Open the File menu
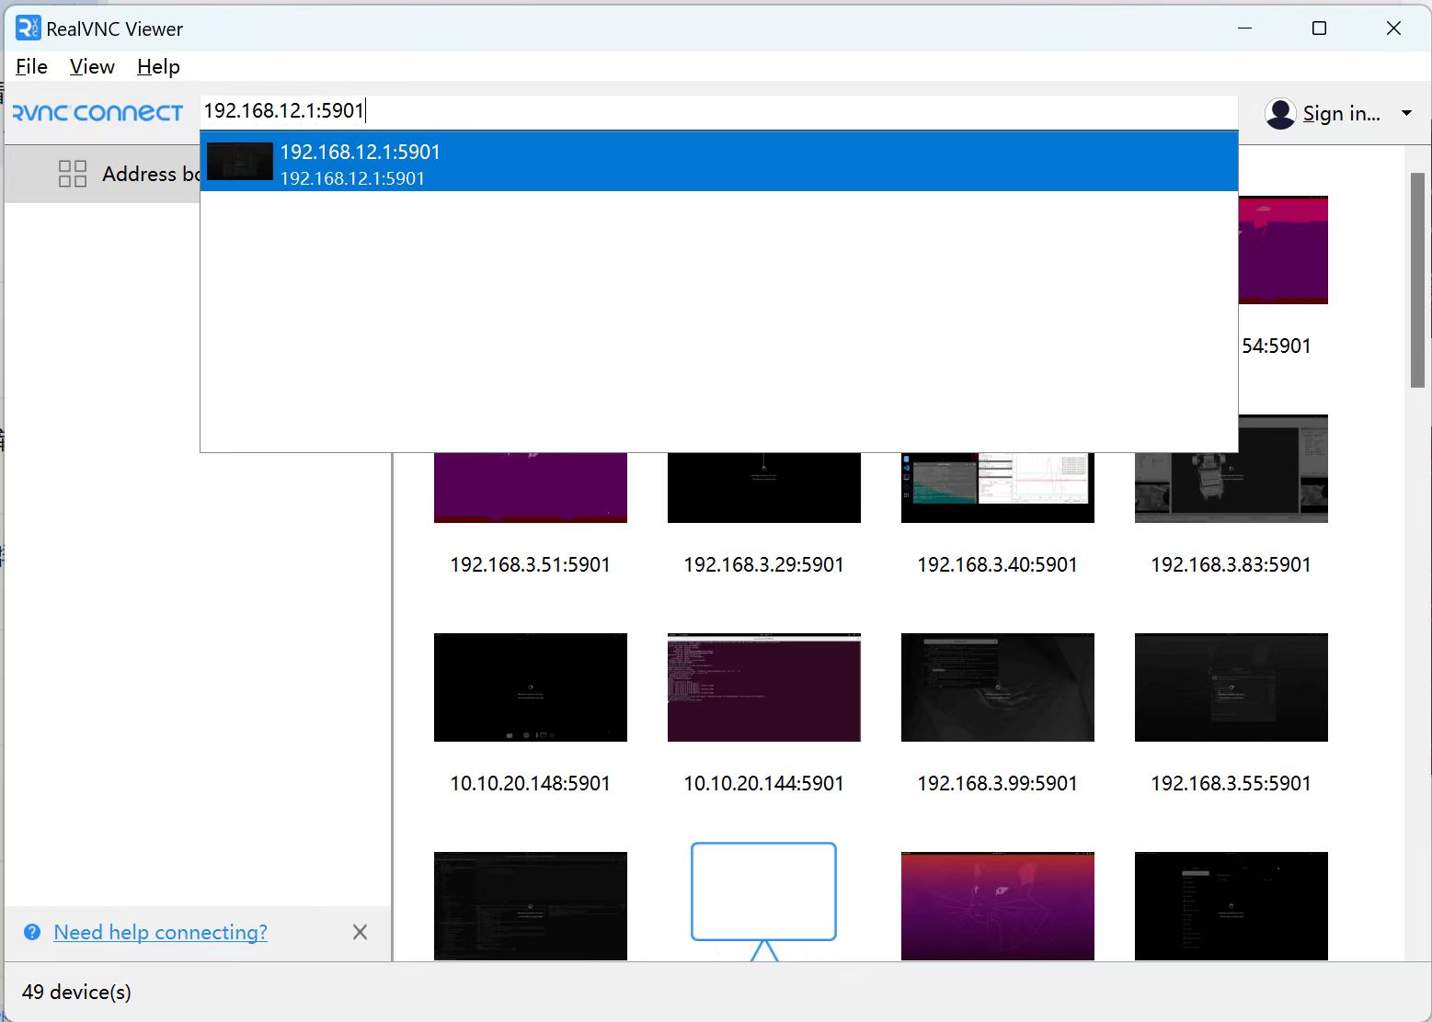This screenshot has width=1432, height=1022. click(31, 67)
